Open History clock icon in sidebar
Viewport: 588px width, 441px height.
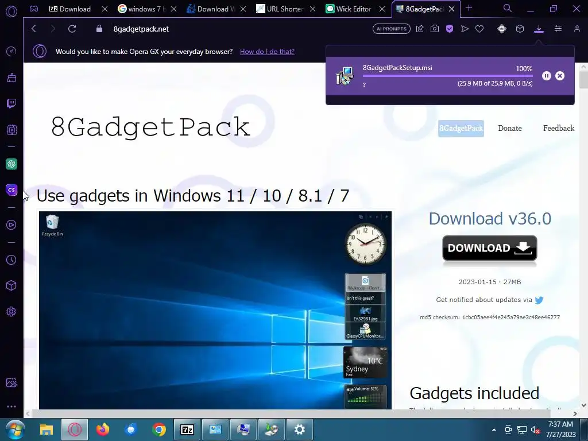[x=11, y=260]
